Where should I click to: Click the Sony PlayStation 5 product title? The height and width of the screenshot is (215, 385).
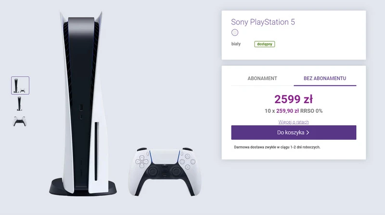tap(269, 22)
